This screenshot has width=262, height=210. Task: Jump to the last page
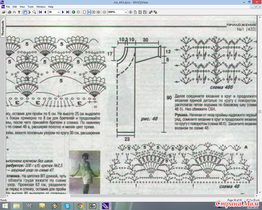(67, 12)
